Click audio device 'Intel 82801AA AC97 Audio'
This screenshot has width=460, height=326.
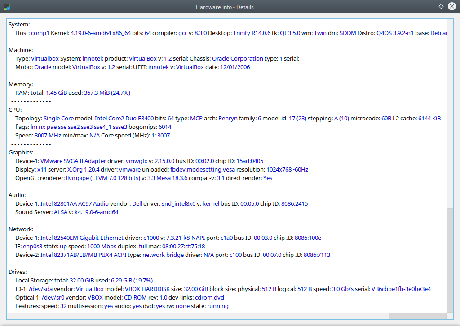click(x=75, y=204)
